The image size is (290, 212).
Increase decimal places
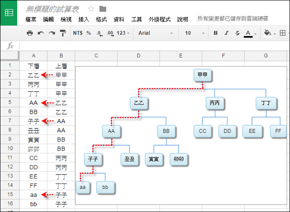(x=110, y=34)
